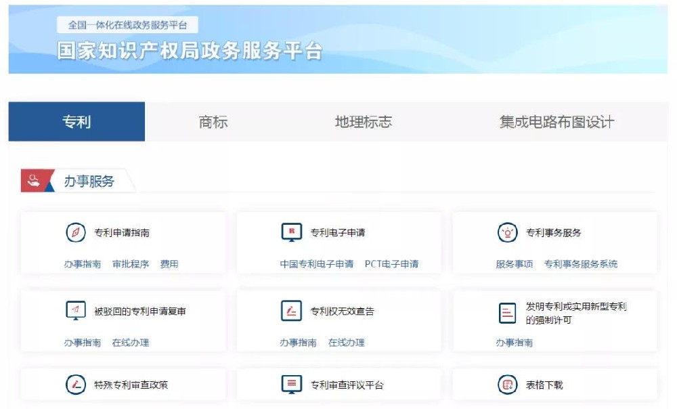The image size is (677, 409).
Task: Click the 全国一体化在线政务服务平台 badge
Action: [127, 25]
